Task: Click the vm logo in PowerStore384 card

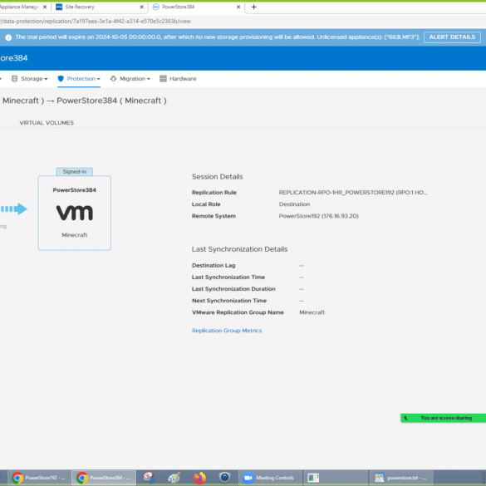Action: (75, 213)
